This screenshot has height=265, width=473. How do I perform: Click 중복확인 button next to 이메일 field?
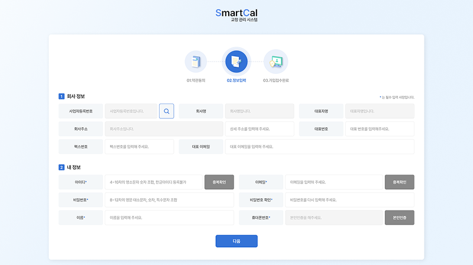399,182
